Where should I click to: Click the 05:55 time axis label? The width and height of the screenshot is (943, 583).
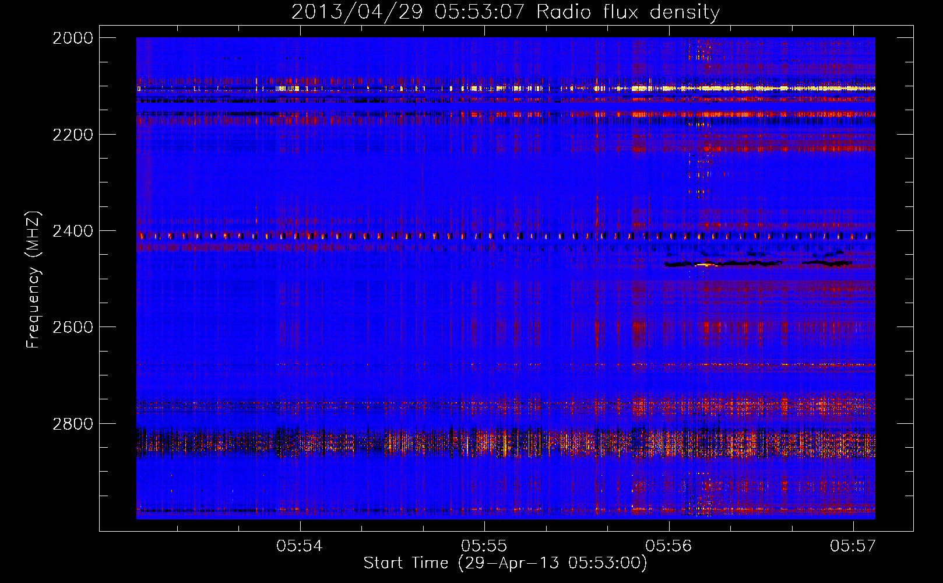click(484, 546)
